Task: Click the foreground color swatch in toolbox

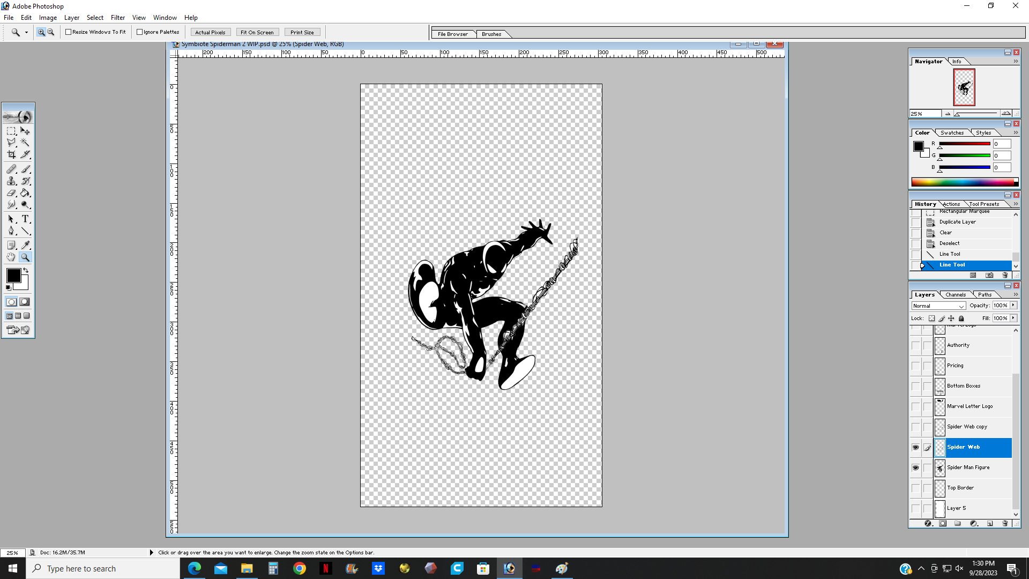Action: tap(13, 276)
